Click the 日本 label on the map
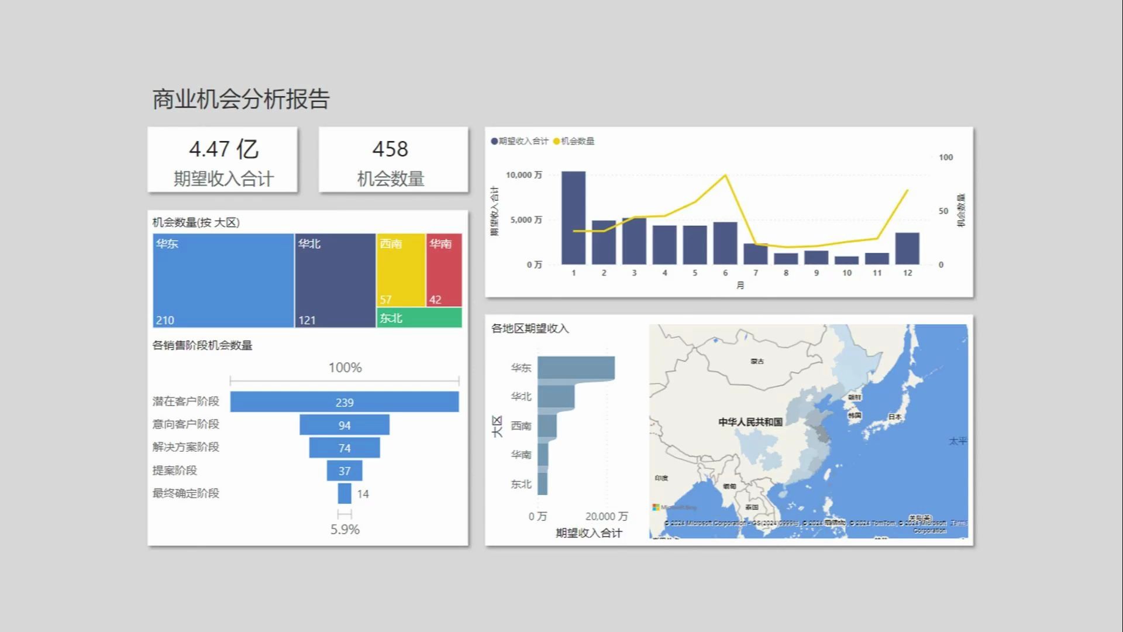Screen dimensions: 1123x632 895,417
